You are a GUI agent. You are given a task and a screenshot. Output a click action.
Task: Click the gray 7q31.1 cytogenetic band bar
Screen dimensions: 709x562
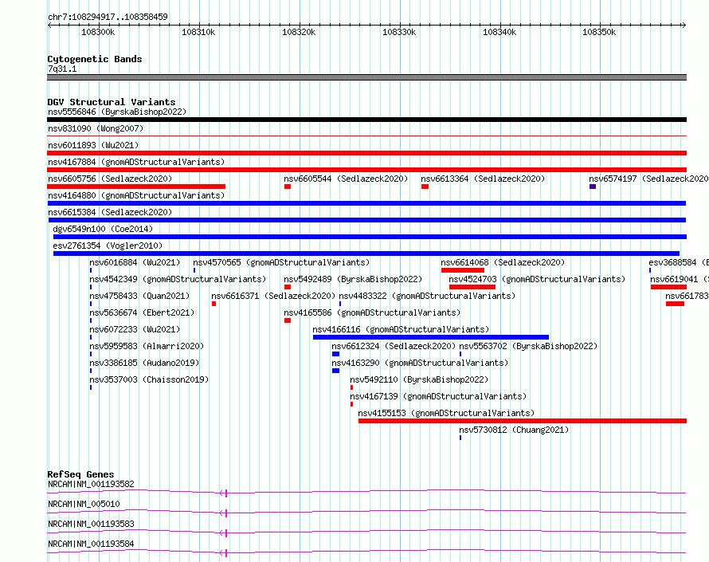[366, 77]
